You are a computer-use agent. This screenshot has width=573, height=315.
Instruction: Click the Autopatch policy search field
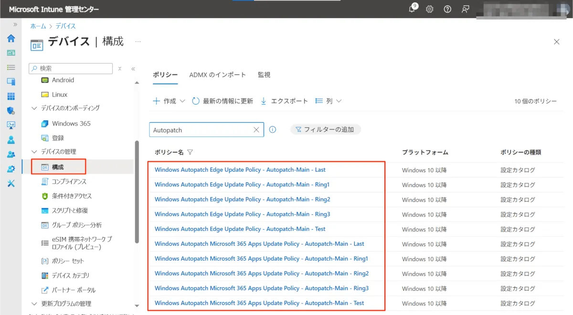pos(201,130)
